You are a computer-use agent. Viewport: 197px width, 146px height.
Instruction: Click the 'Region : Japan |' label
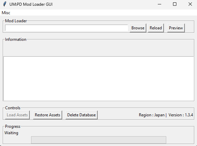tap(153, 115)
